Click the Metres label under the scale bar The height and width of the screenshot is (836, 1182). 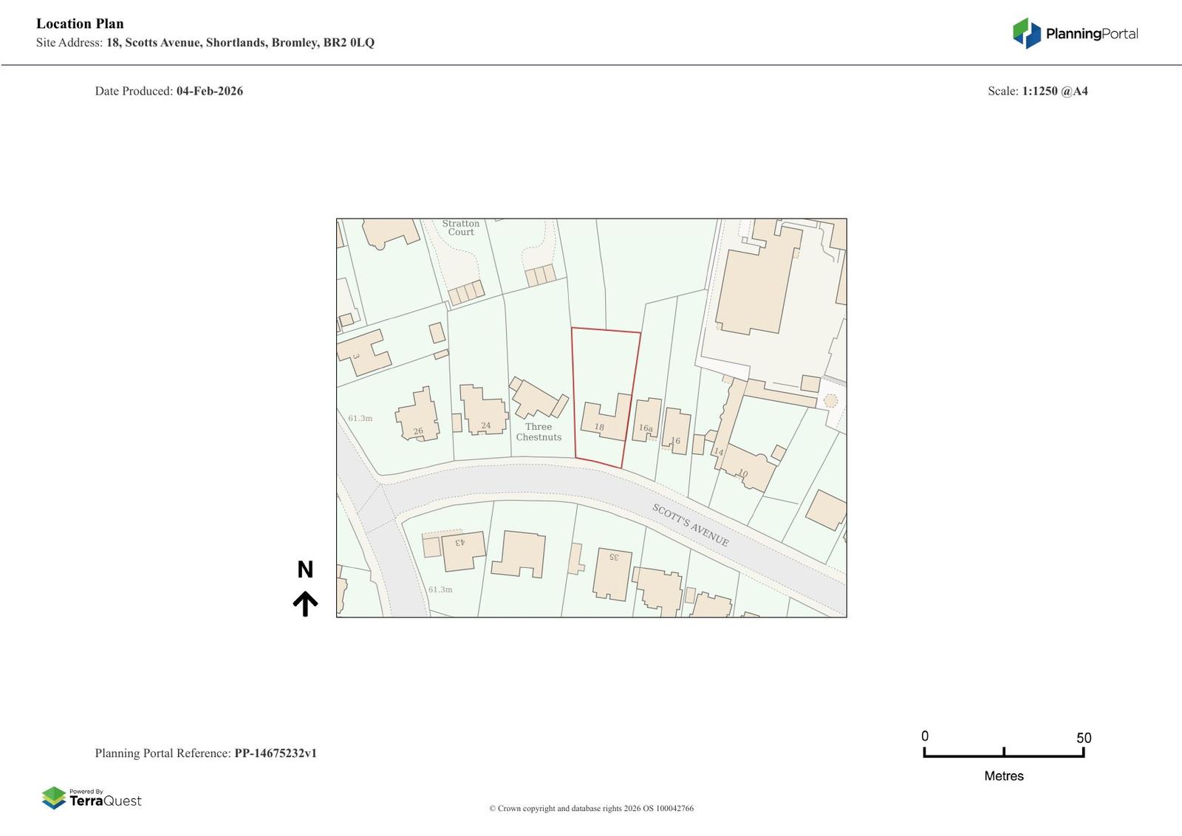point(1003,775)
